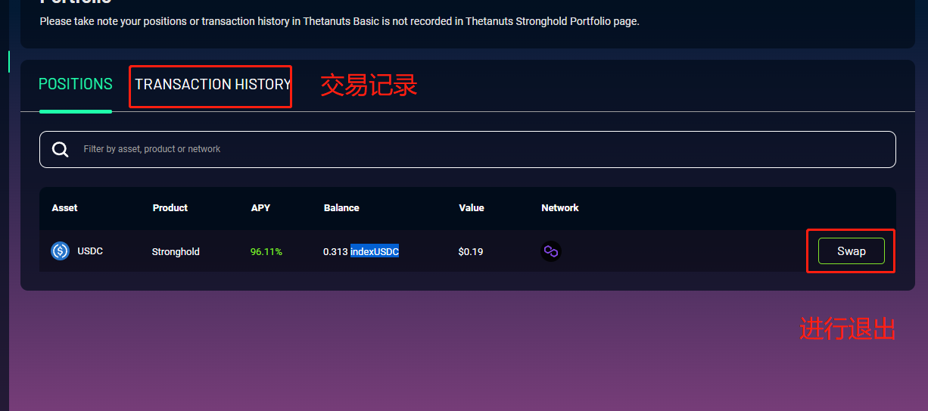Click the search magnifier icon
Viewport: 928px width, 411px height.
click(x=61, y=149)
